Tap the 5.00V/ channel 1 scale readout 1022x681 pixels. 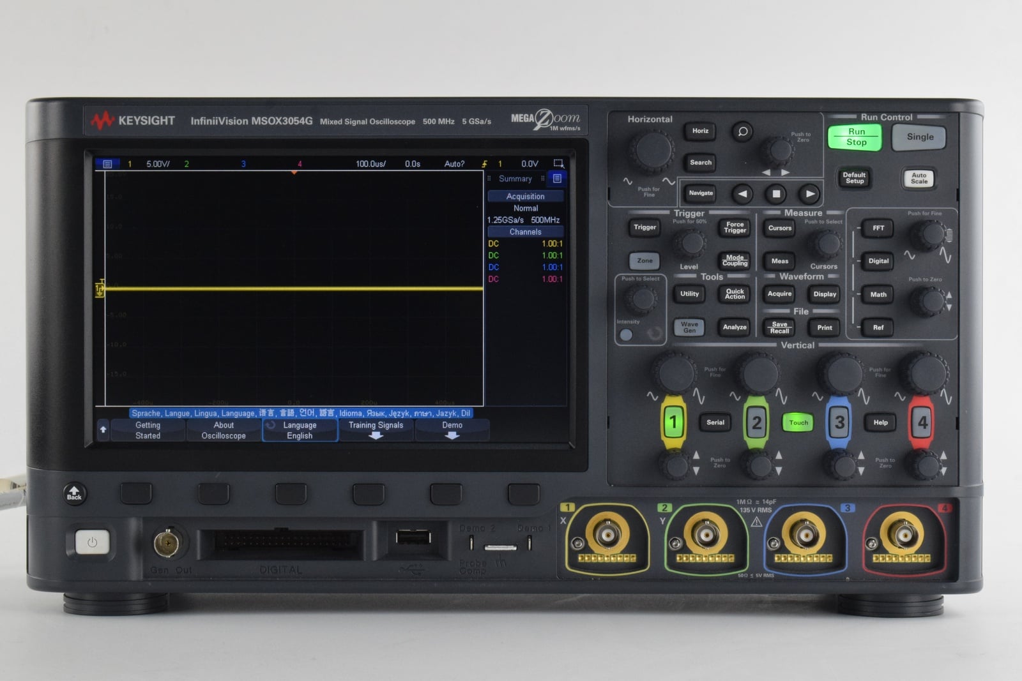point(158,164)
